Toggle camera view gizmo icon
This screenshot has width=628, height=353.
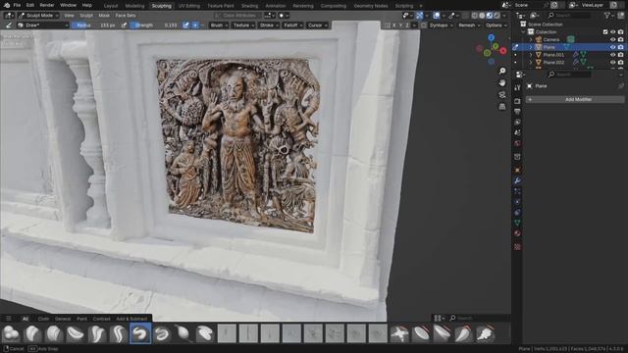pos(502,95)
